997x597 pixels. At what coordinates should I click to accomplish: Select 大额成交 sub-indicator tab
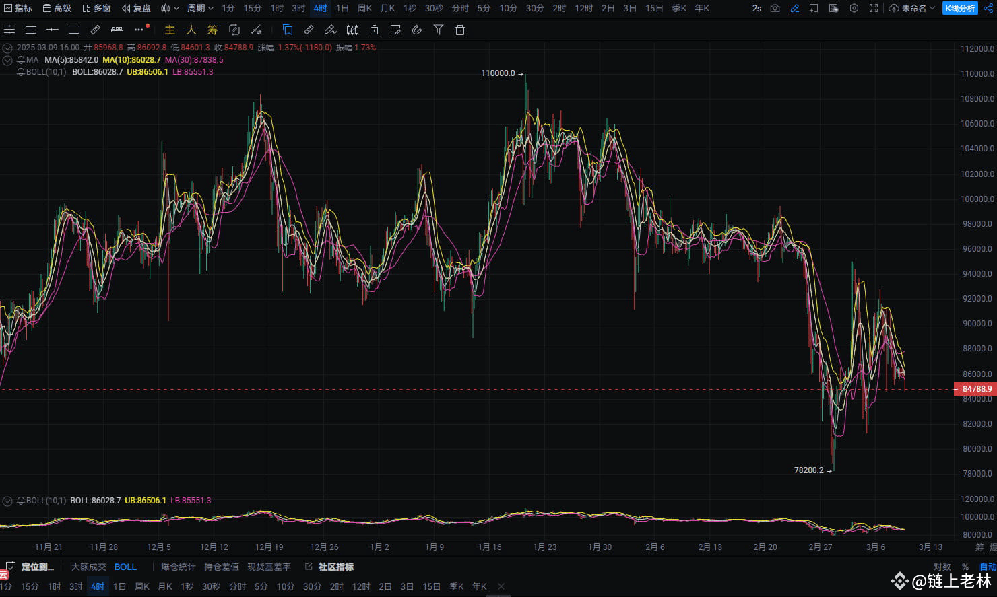(x=89, y=567)
